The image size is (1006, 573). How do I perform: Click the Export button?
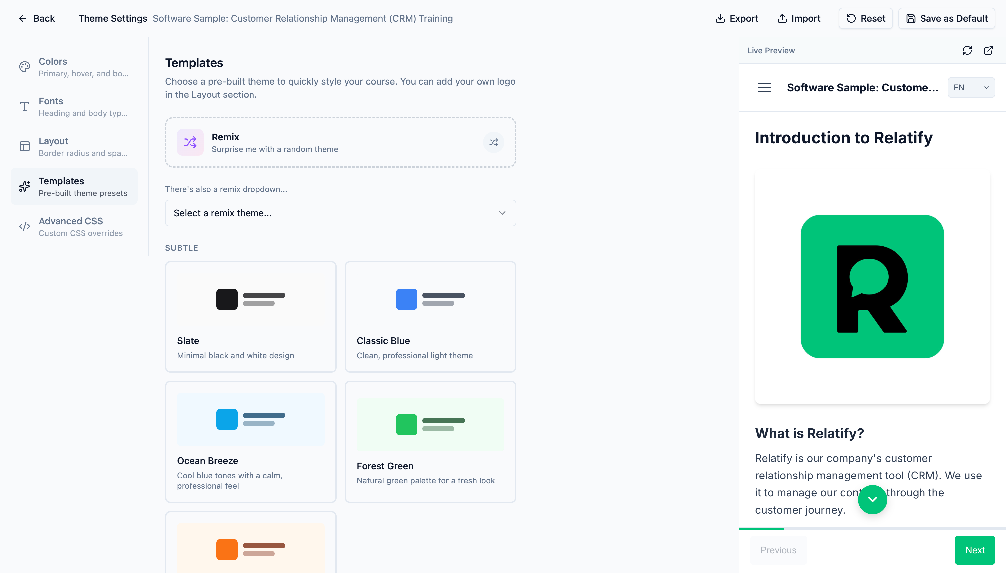click(x=737, y=19)
